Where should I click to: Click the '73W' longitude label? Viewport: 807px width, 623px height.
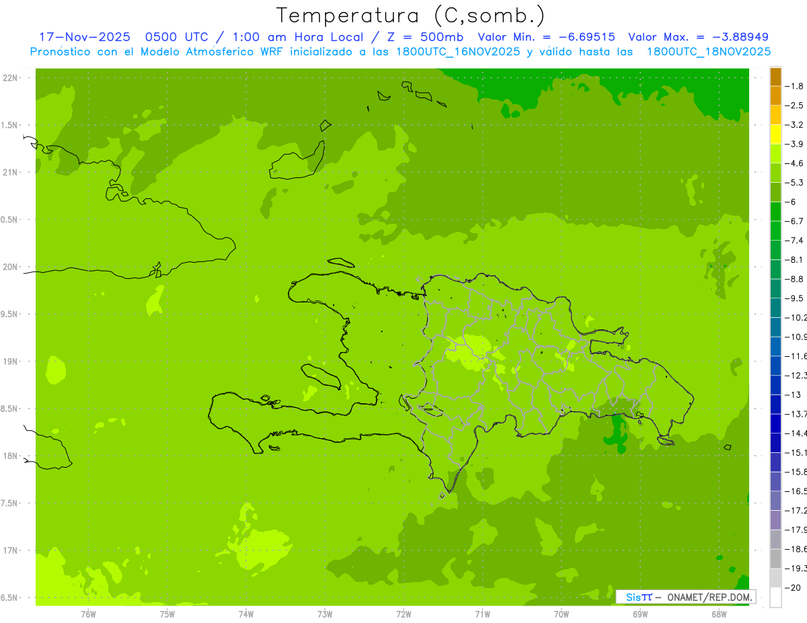pos(325,614)
